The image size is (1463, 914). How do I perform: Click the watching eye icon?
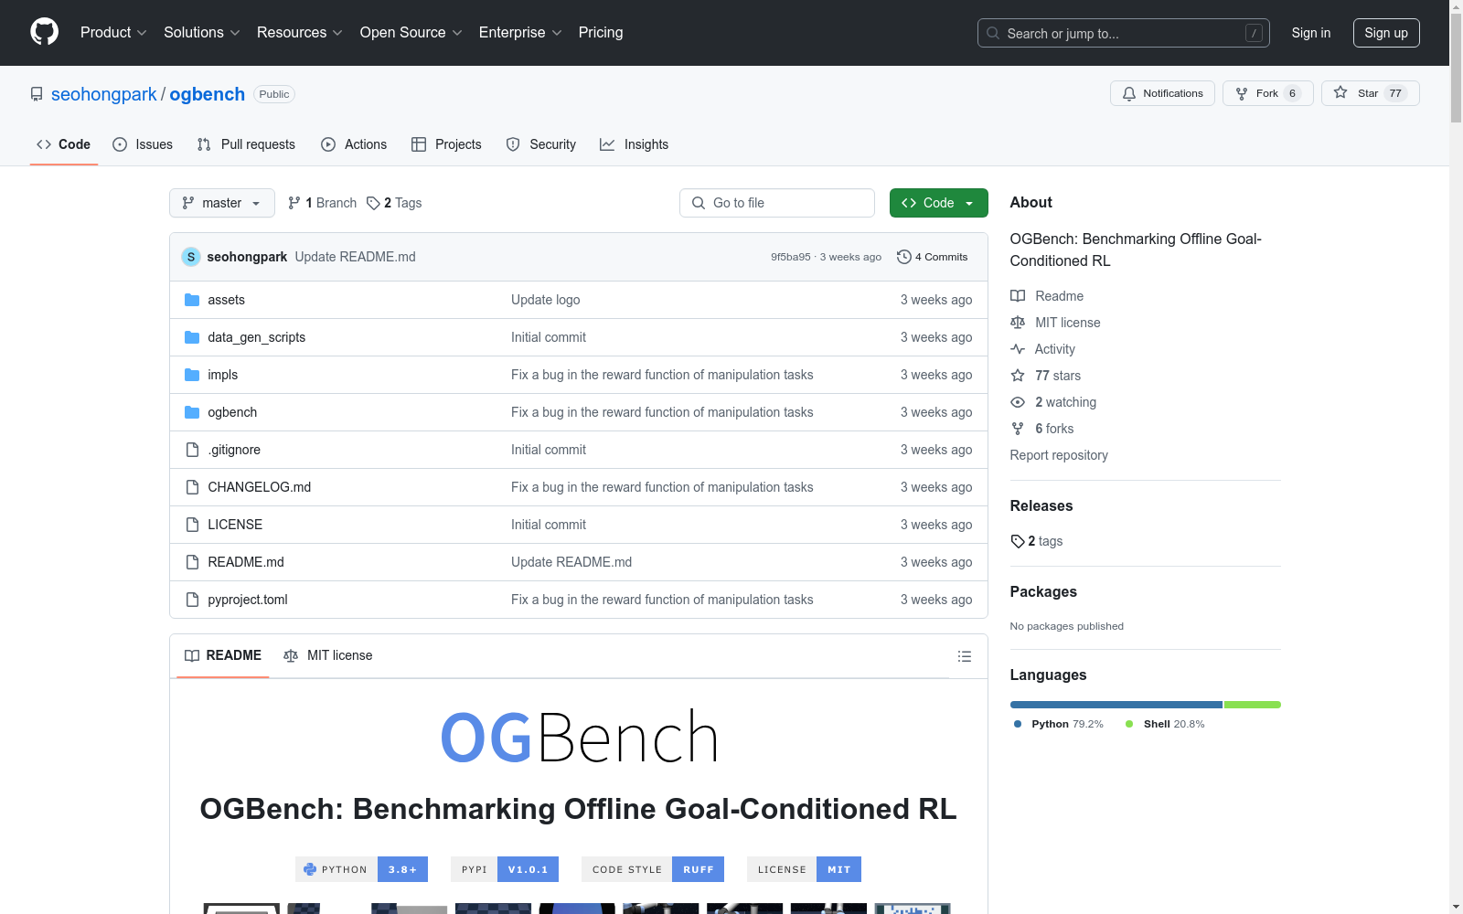pyautogui.click(x=1018, y=402)
